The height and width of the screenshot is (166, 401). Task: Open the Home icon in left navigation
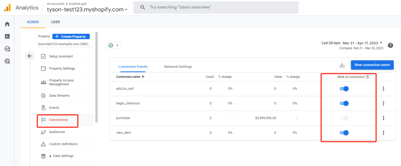(x=7, y=24)
